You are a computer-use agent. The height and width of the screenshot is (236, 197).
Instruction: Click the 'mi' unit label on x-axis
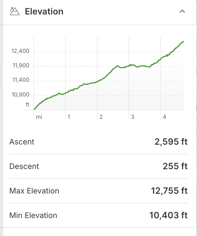coord(39,117)
